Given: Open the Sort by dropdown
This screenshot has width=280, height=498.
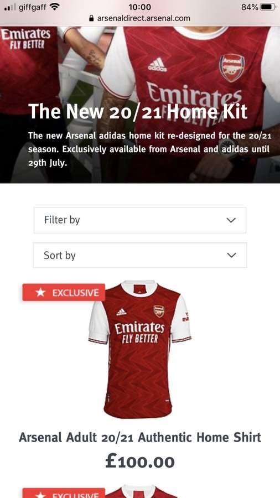Looking at the screenshot, I should coord(139,255).
